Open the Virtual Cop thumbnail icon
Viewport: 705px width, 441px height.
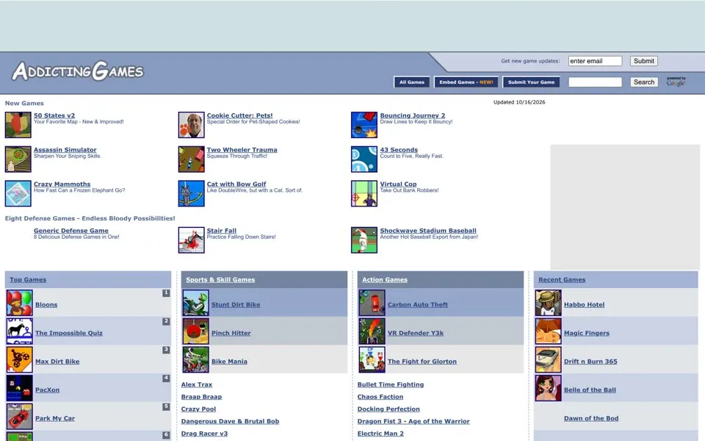tap(364, 193)
